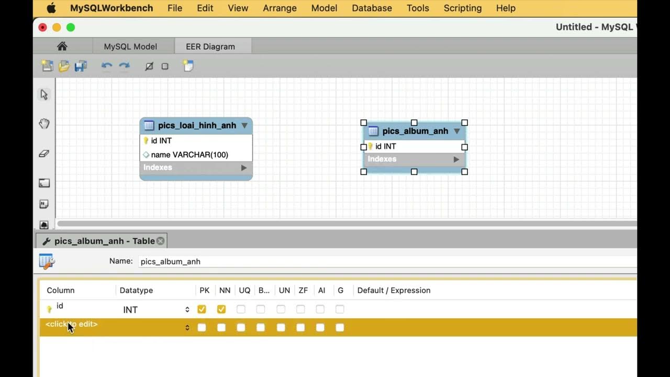Toggle the page guides toolbar icon
This screenshot has height=377, width=670.
[149, 66]
